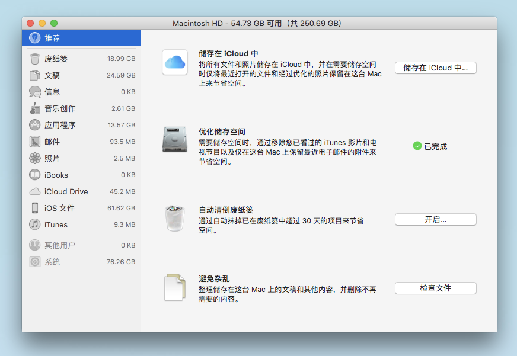Click the iTunes music note icon
The height and width of the screenshot is (356, 517).
tap(34, 224)
